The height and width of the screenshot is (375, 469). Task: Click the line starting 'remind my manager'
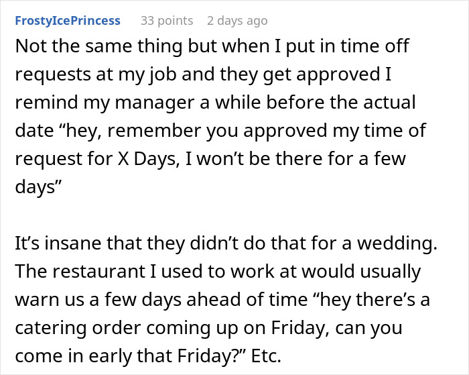coord(215,103)
